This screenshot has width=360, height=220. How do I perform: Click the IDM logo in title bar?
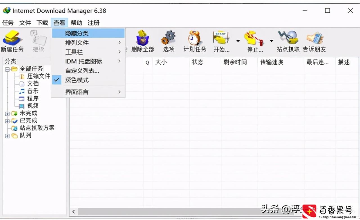click(6, 11)
